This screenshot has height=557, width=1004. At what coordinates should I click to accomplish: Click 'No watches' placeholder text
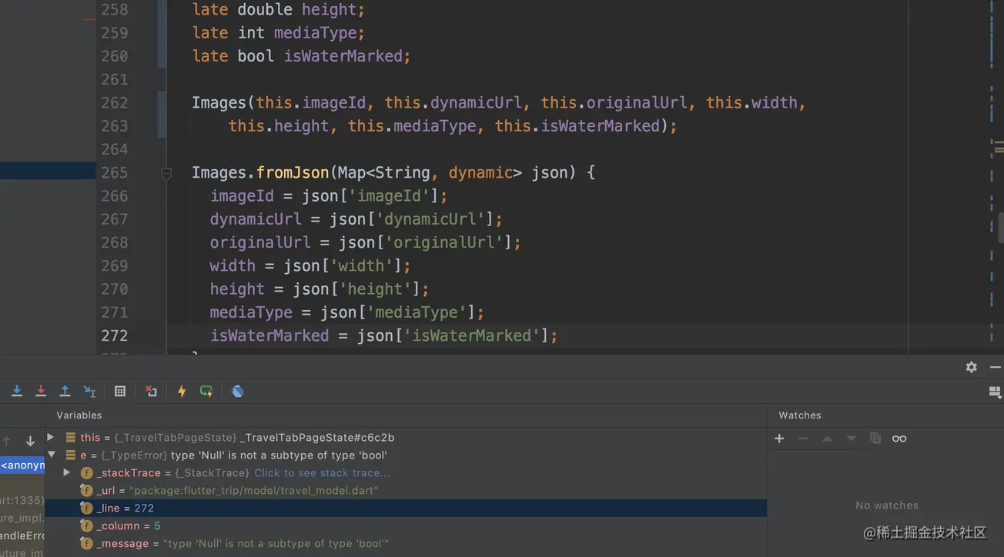click(x=887, y=505)
